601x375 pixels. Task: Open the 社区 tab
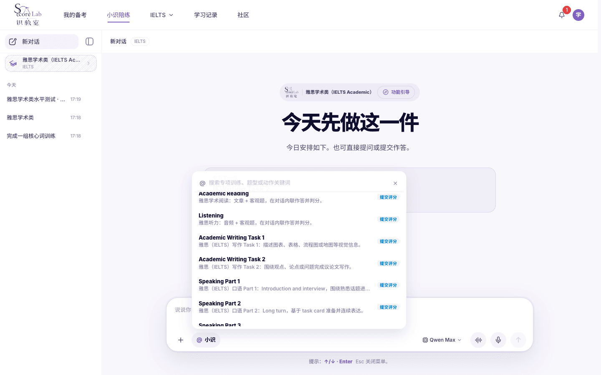point(243,15)
